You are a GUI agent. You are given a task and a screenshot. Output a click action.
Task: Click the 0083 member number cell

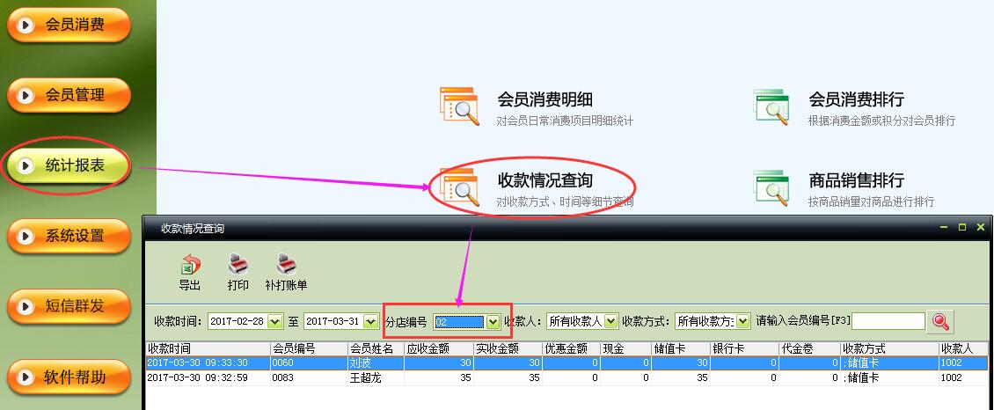309,377
